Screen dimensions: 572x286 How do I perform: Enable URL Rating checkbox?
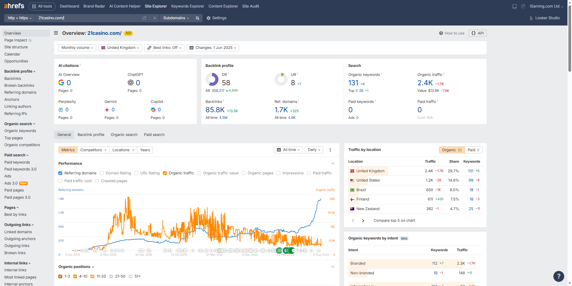coord(136,173)
